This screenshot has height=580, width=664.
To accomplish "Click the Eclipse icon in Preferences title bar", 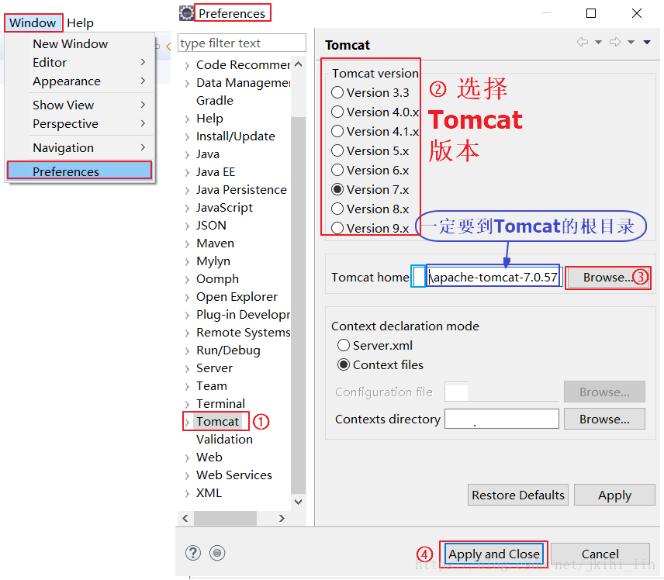I will 186,13.
